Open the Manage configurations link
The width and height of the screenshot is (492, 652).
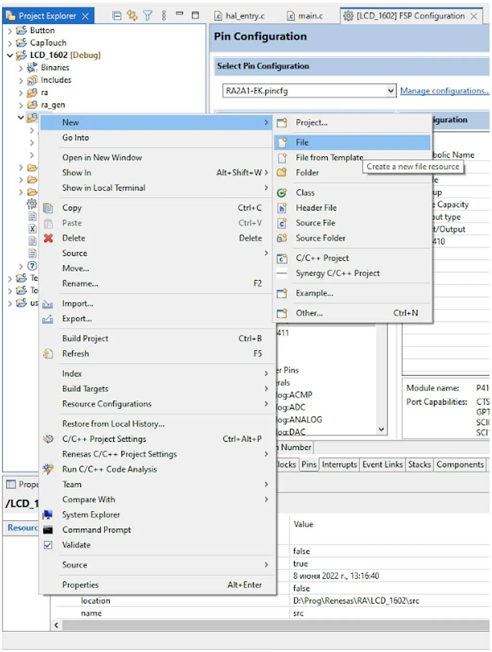coord(443,90)
